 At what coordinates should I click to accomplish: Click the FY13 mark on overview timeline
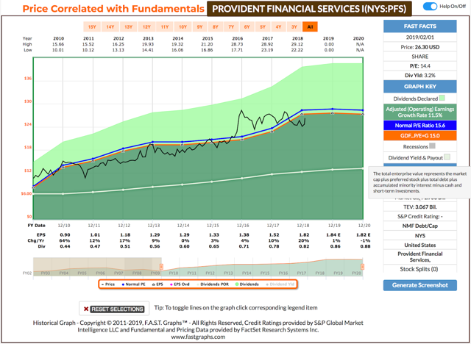pos(228,273)
